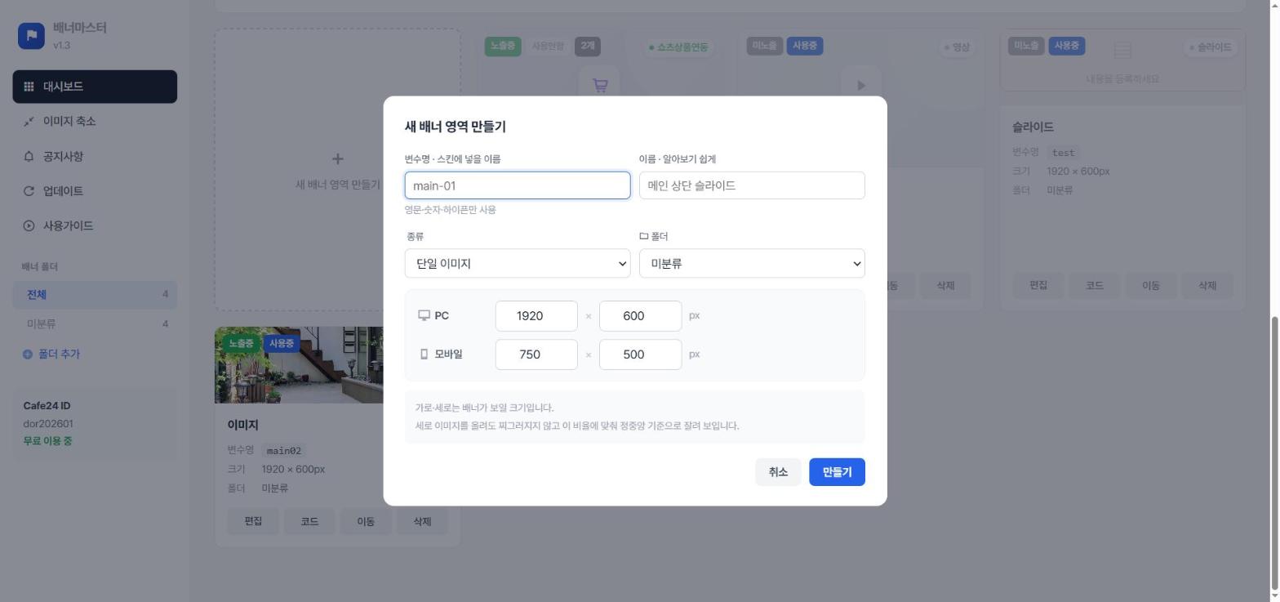Image resolution: width=1280 pixels, height=602 pixels.
Task: Click 편집 on the 이미지 card
Action: [253, 521]
